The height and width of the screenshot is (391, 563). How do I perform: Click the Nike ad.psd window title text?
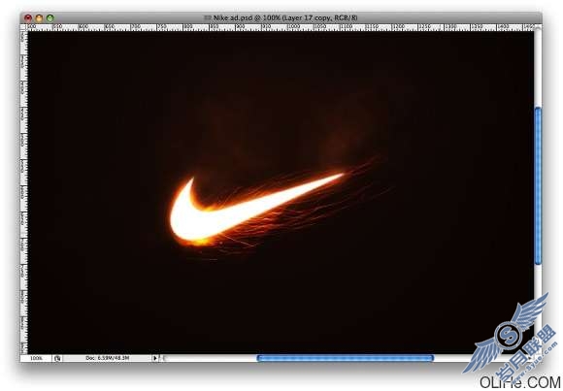point(285,17)
